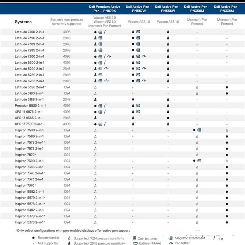Click filled triangle beside 'Supported, 2048 pressure sensitivity'

tap(69, 243)
